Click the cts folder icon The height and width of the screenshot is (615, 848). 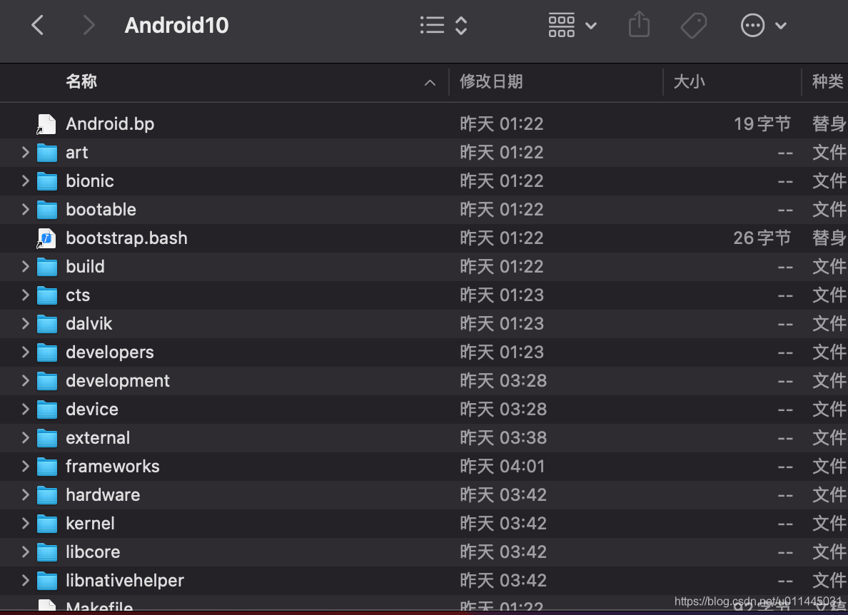coord(47,295)
